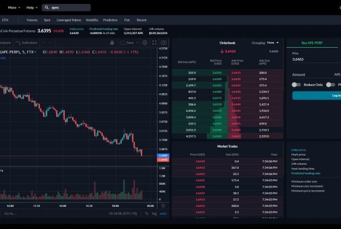The image size is (341, 229).
Task: Open the Grouping None dropdown
Action: (x=273, y=43)
